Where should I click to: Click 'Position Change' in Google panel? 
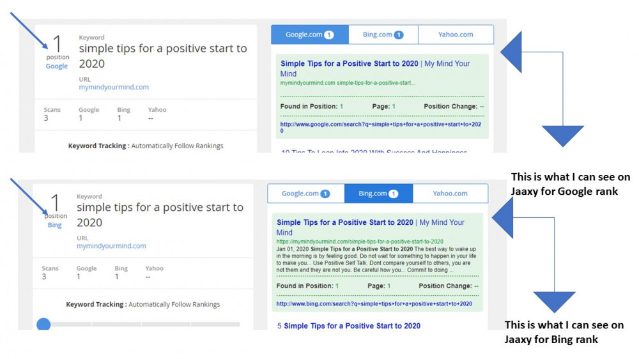(x=454, y=106)
